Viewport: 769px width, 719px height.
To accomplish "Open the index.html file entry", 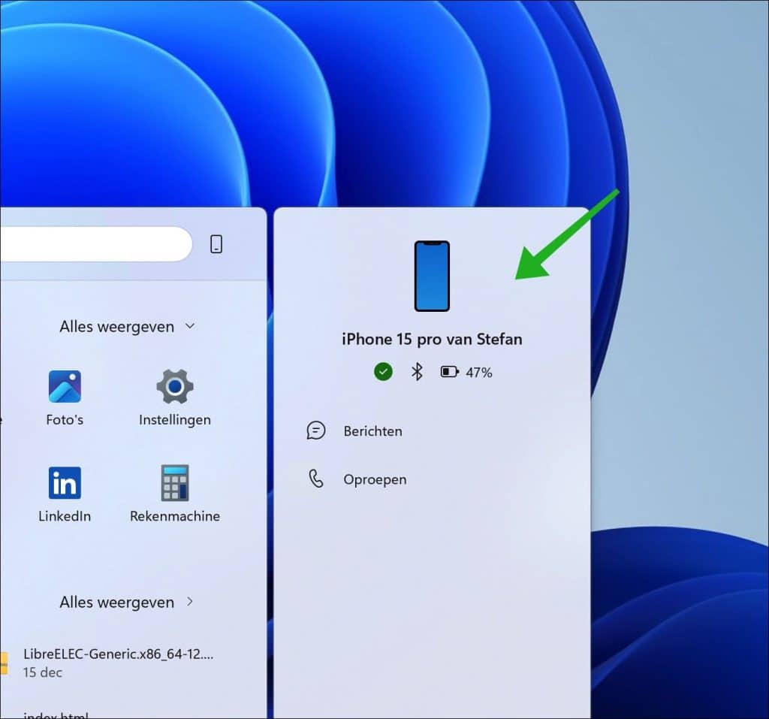I will pos(71,714).
